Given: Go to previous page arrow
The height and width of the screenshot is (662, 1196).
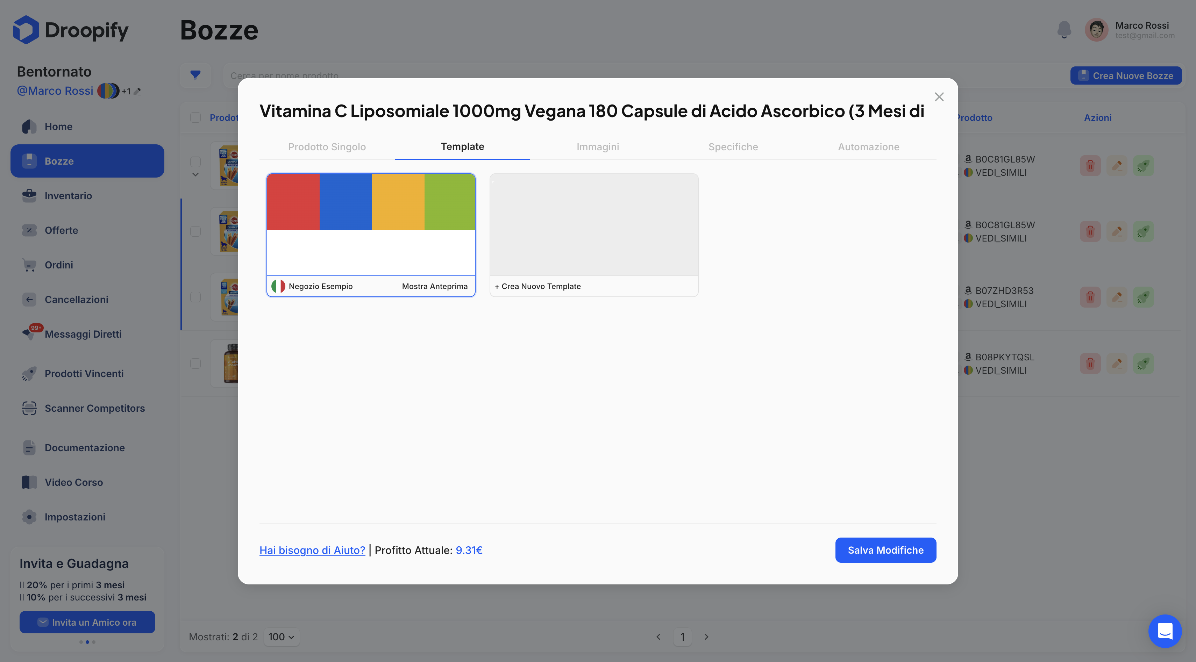Looking at the screenshot, I should coord(658,636).
